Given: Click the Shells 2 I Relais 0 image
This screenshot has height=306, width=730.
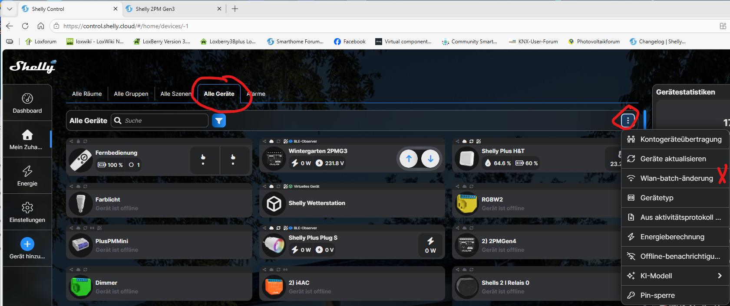Looking at the screenshot, I should click(x=467, y=287).
